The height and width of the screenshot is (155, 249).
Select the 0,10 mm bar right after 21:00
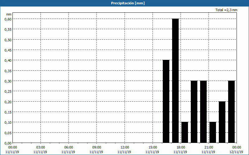pos(213,132)
